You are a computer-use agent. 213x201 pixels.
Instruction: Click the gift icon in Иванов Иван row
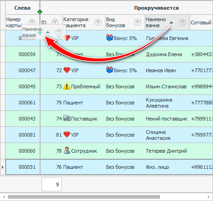tap(109, 70)
